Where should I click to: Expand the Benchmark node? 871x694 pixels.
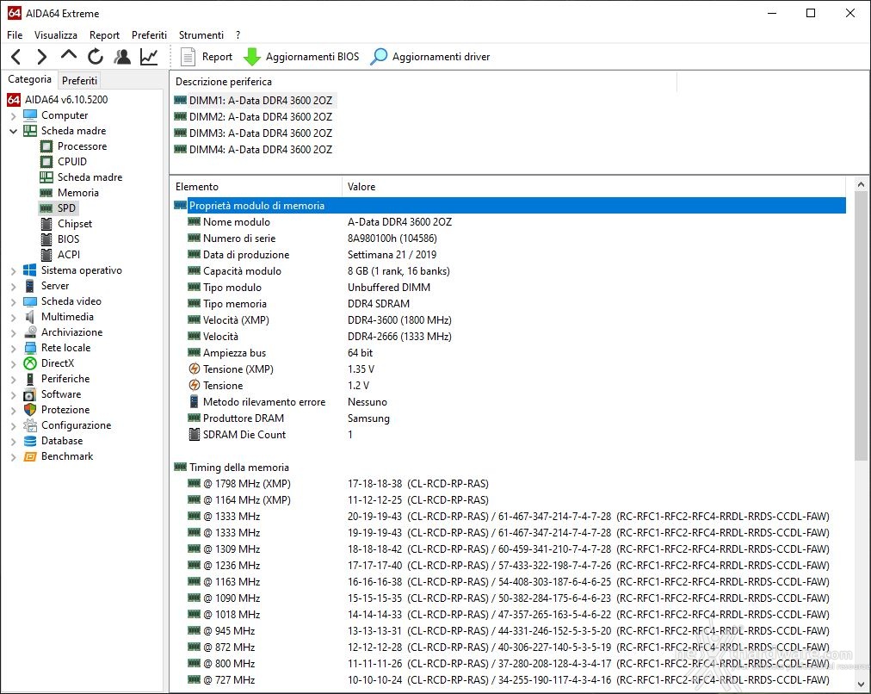click(13, 456)
